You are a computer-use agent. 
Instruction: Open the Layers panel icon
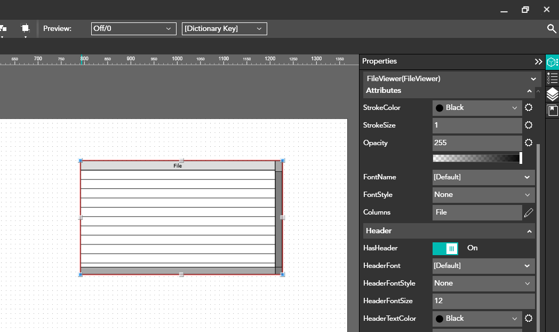click(552, 94)
